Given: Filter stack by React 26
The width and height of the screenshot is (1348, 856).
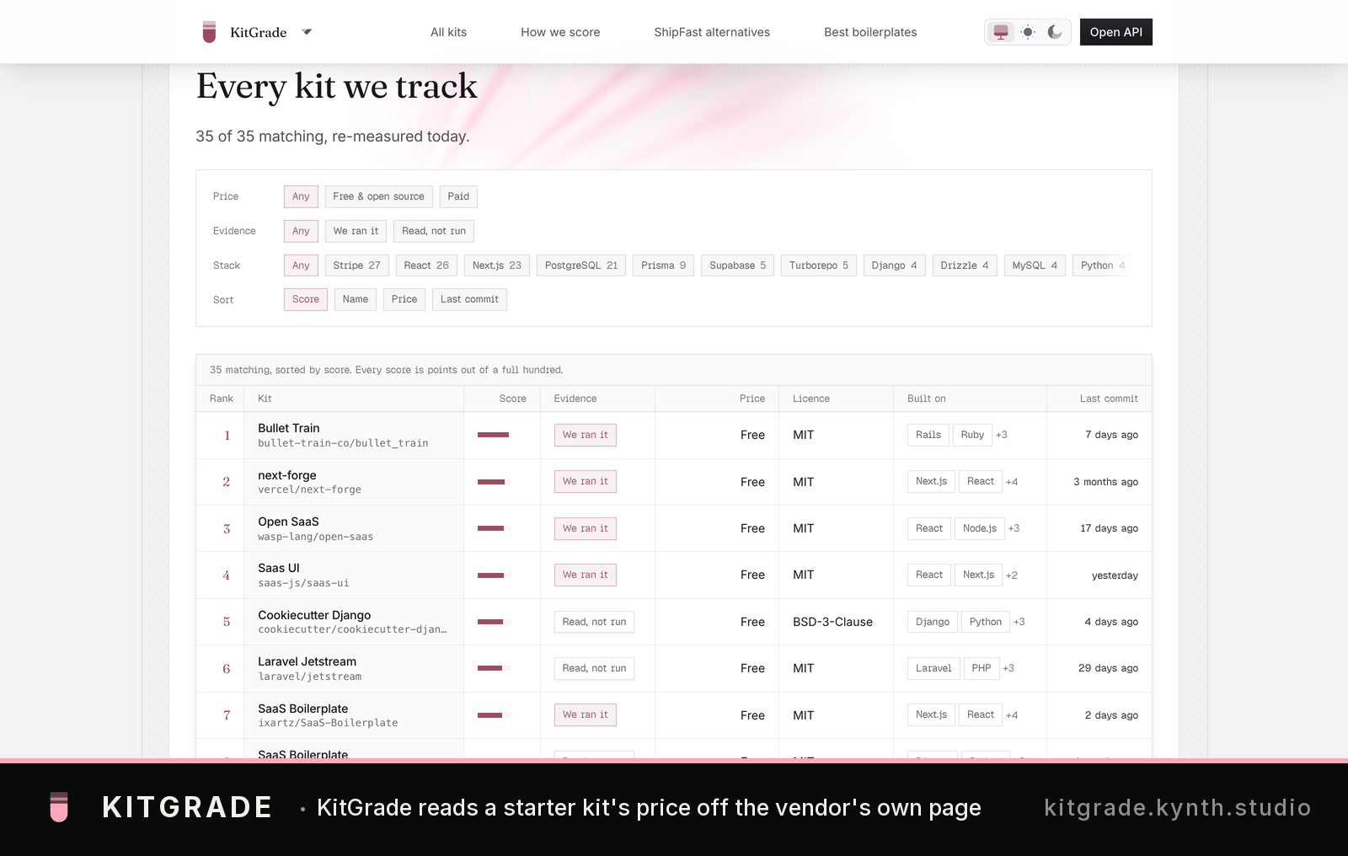Looking at the screenshot, I should (x=426, y=265).
